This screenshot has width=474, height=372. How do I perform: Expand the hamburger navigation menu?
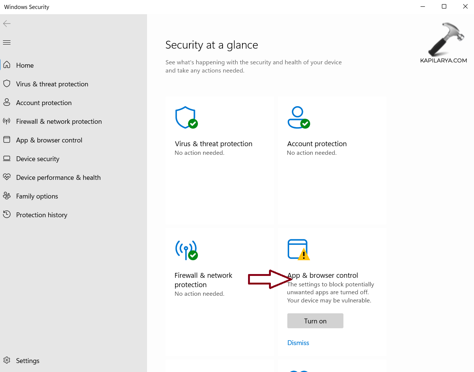pyautogui.click(x=7, y=42)
